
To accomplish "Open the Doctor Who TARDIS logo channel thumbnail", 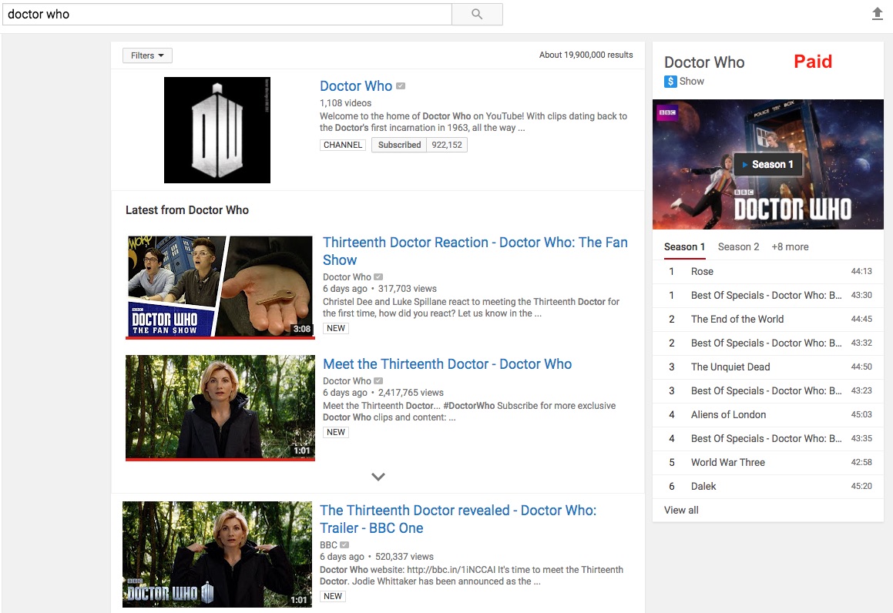I will coord(217,130).
